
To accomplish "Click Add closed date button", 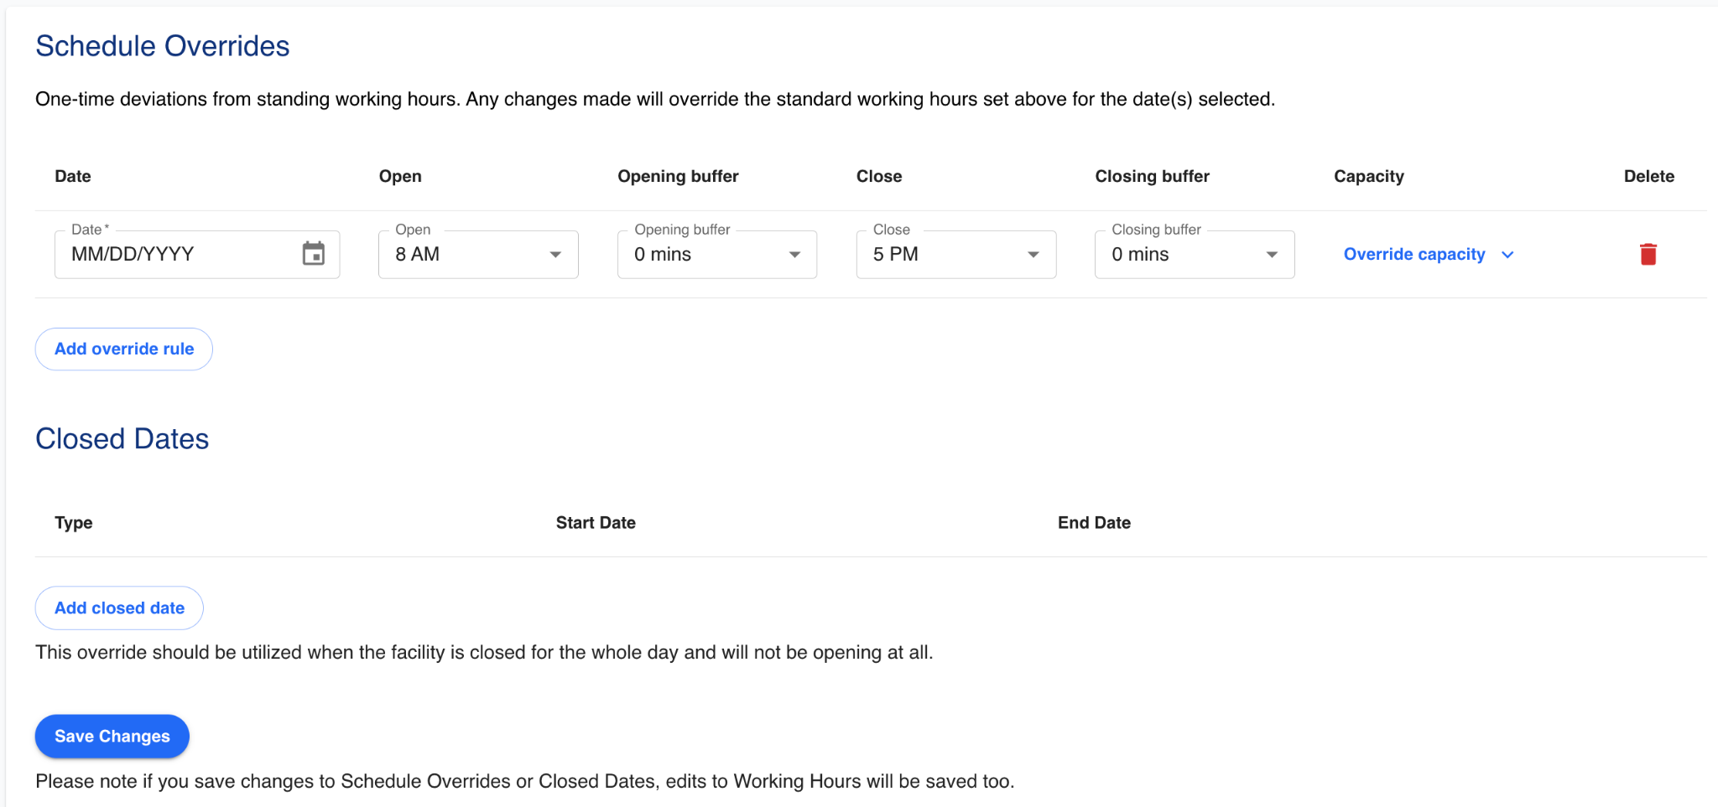I will click(x=119, y=608).
